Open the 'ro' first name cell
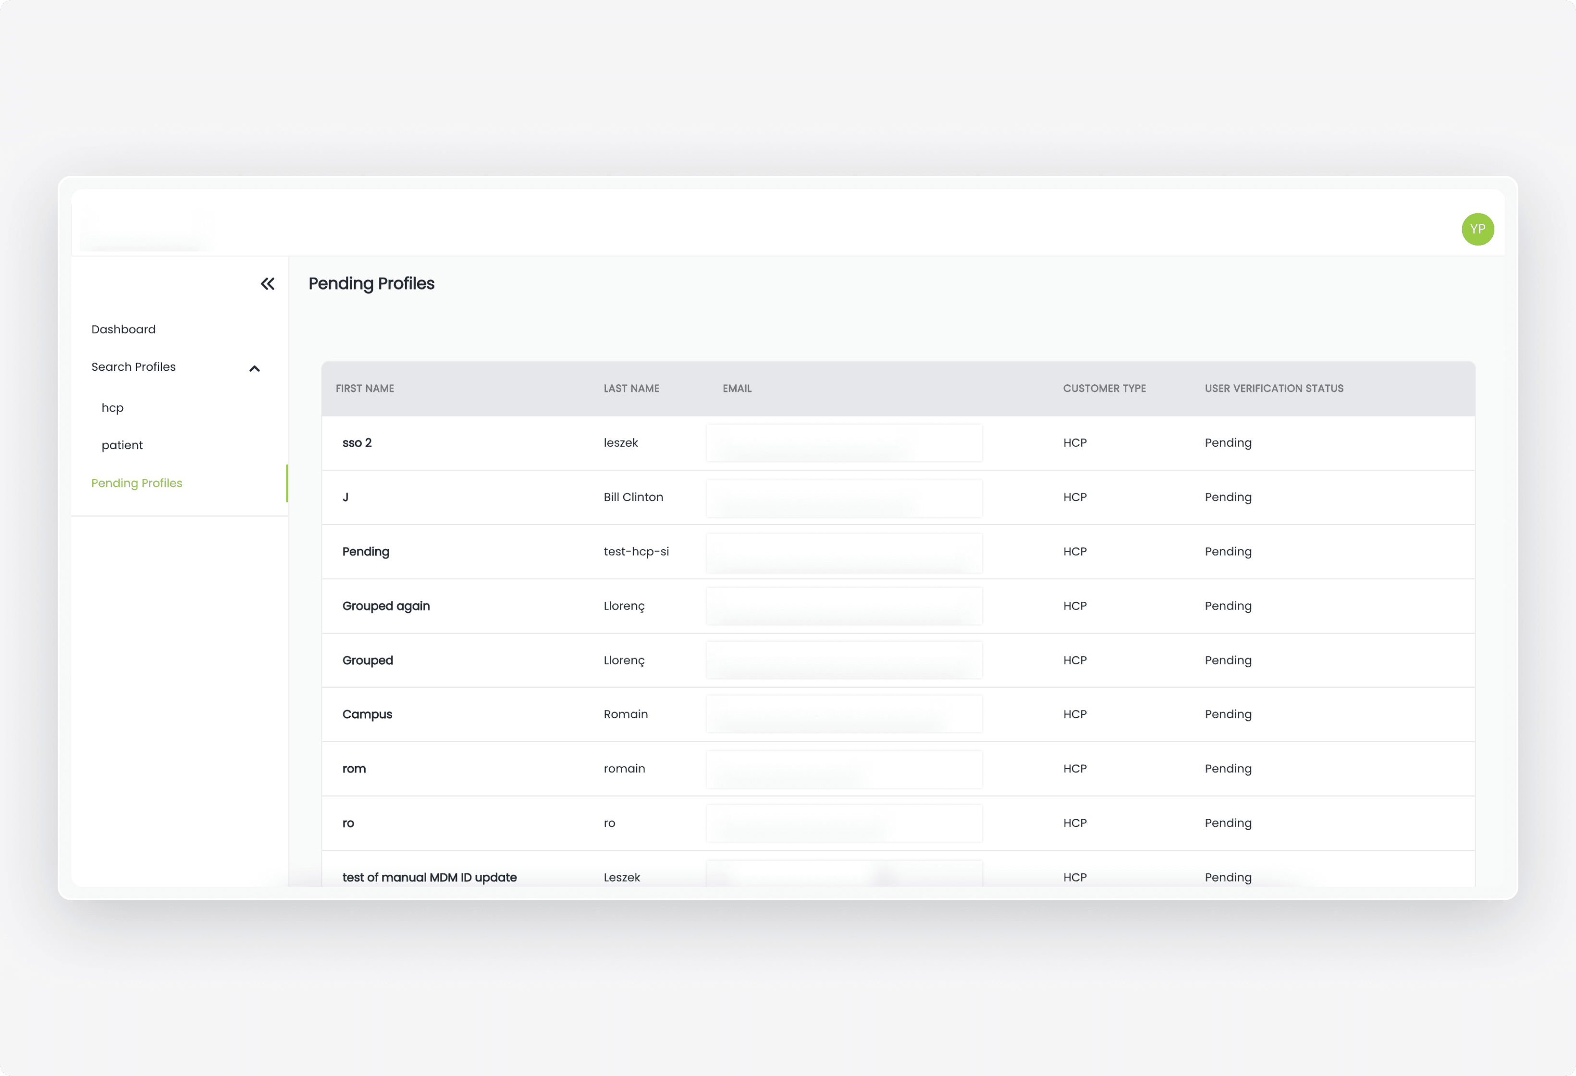1576x1076 pixels. tap(348, 823)
